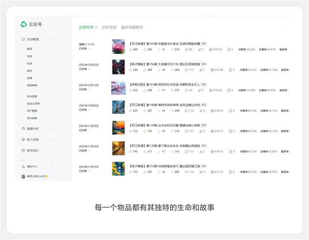The image size is (309, 240).
Task: Collapse the 互动管理 sidebar section
Action: tap(51, 39)
